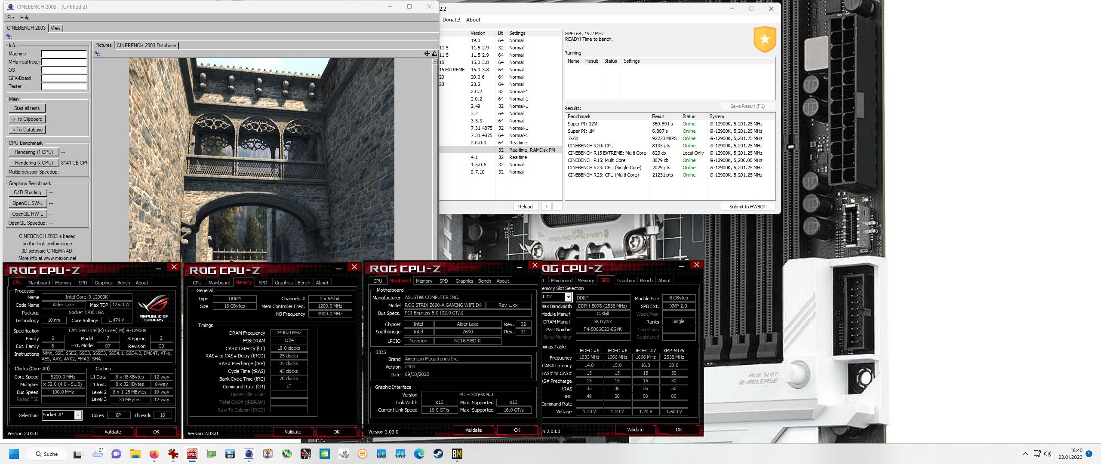This screenshot has height=464, width=1101.
Task: Open About menu in BenchMate window
Action: pos(473,20)
